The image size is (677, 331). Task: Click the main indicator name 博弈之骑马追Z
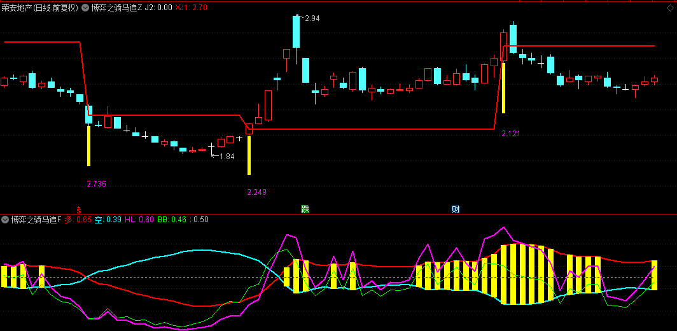click(116, 8)
